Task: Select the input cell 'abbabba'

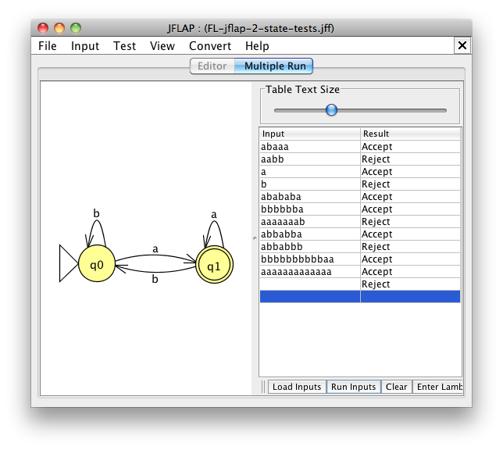Action: [x=310, y=234]
